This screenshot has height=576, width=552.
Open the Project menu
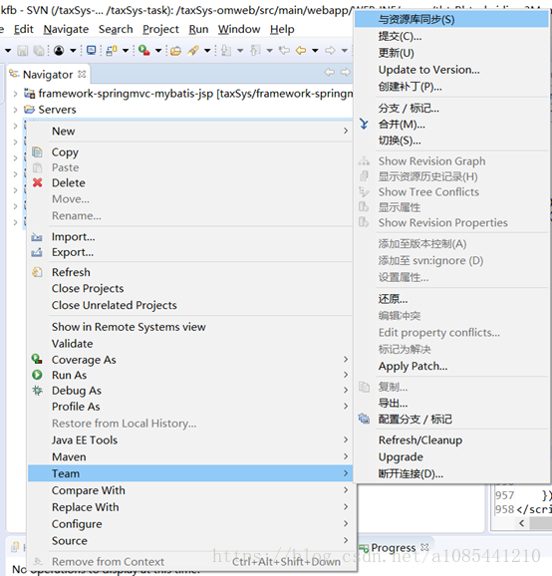pos(160,29)
